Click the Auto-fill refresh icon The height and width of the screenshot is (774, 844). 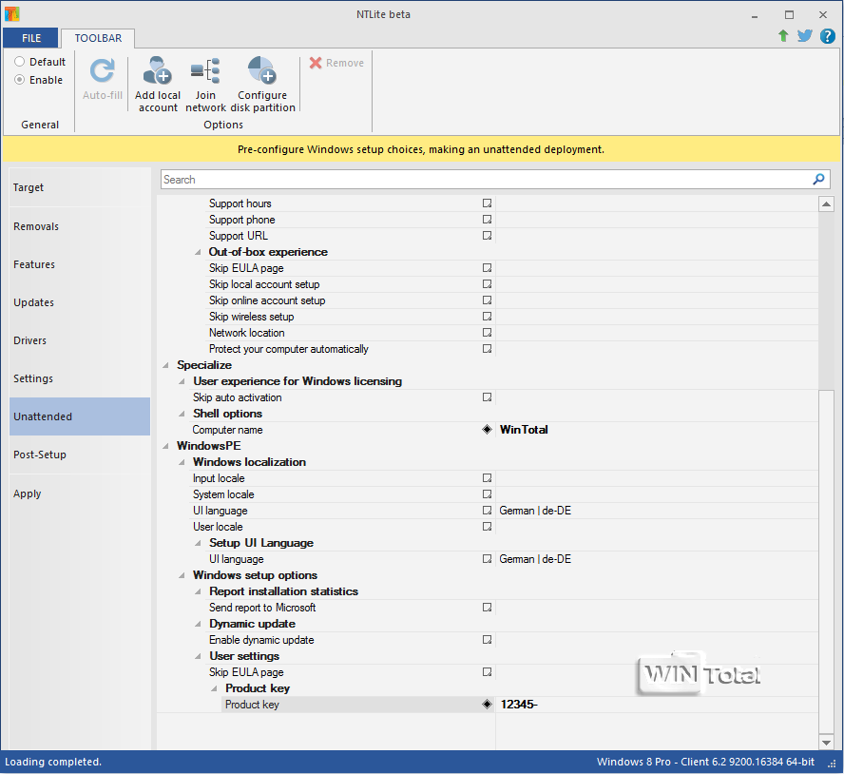(x=102, y=71)
